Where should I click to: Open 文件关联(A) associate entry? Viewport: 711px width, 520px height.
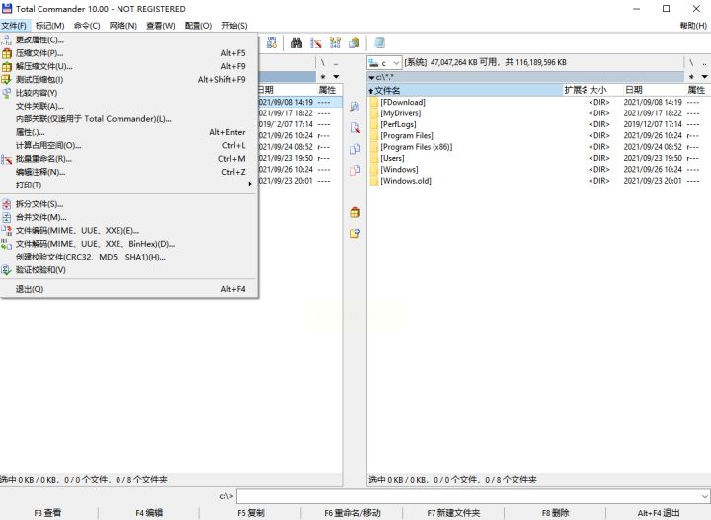(x=129, y=106)
